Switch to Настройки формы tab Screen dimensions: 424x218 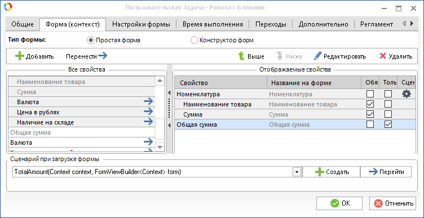[141, 24]
